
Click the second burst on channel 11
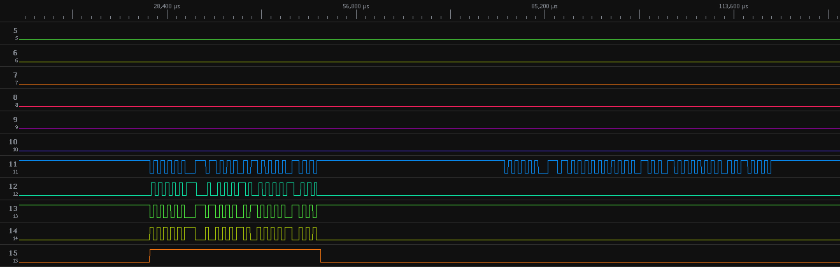tap(637, 167)
